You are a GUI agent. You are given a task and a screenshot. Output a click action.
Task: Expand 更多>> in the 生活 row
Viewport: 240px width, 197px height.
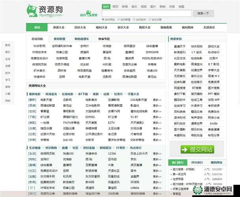click(157, 154)
